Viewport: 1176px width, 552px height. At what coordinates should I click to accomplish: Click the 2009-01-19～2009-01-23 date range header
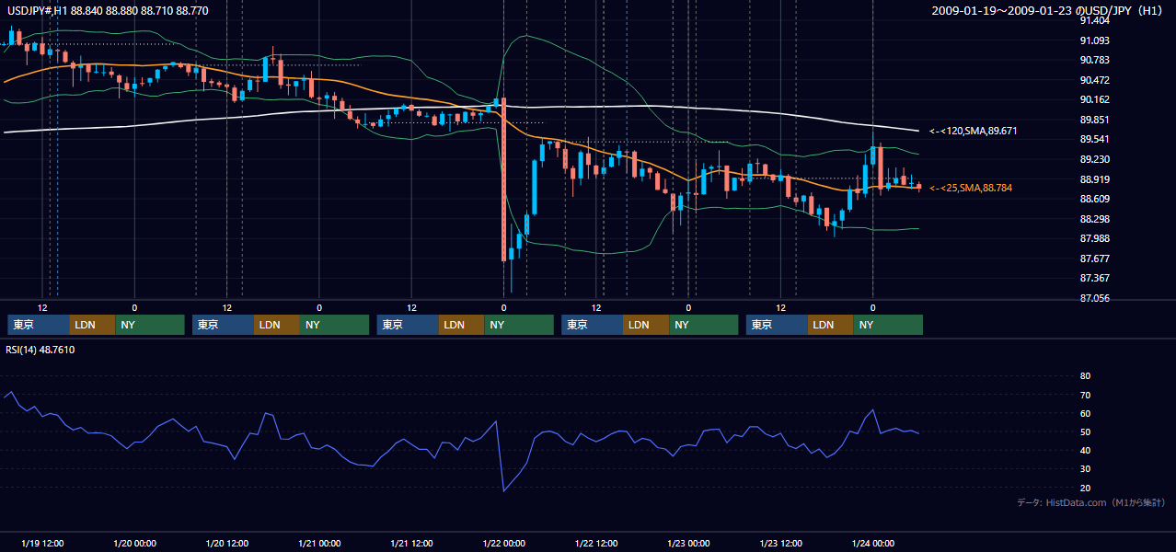tap(1048, 10)
